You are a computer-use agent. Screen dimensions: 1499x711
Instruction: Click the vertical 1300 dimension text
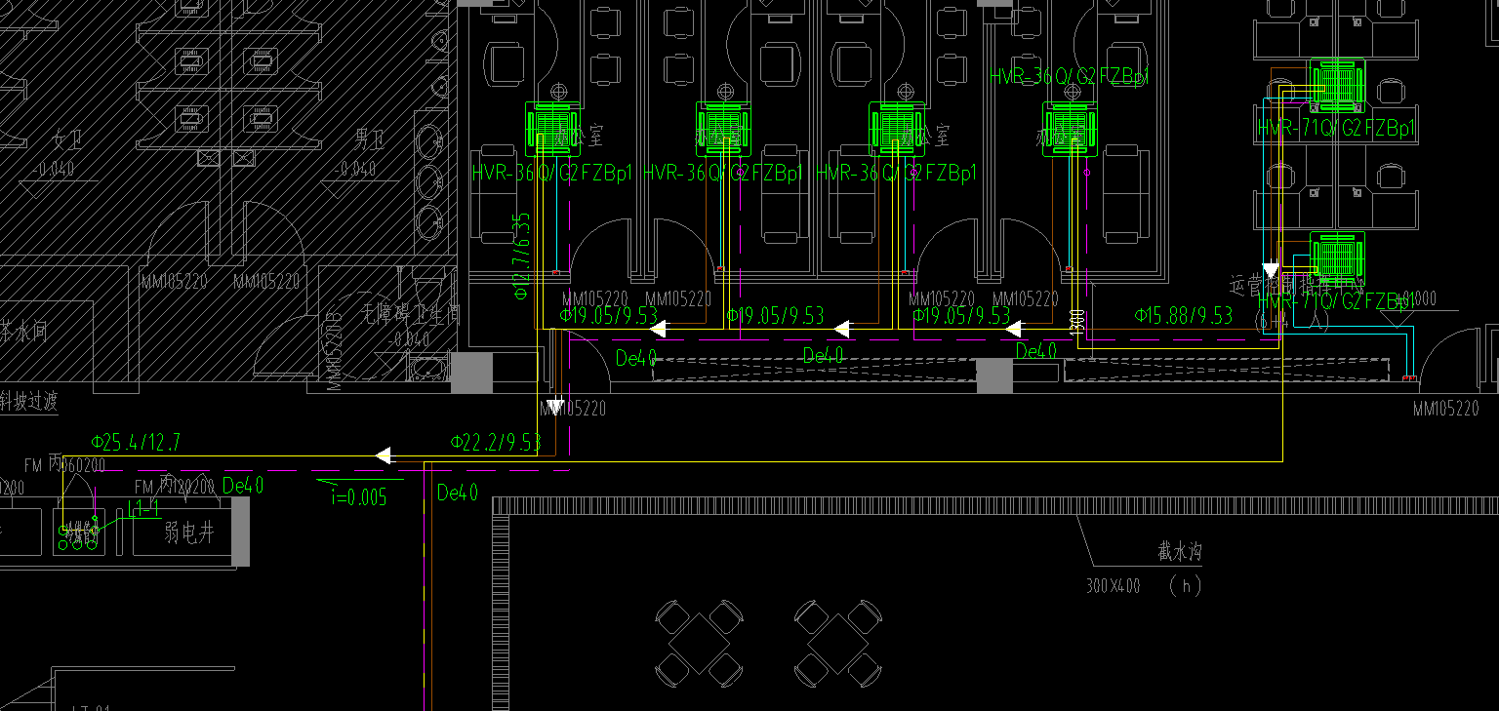tap(1076, 324)
